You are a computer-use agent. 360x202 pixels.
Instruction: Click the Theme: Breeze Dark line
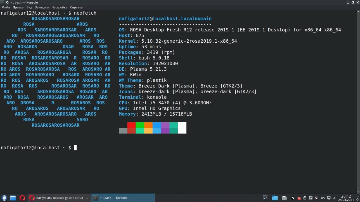[x=181, y=86]
